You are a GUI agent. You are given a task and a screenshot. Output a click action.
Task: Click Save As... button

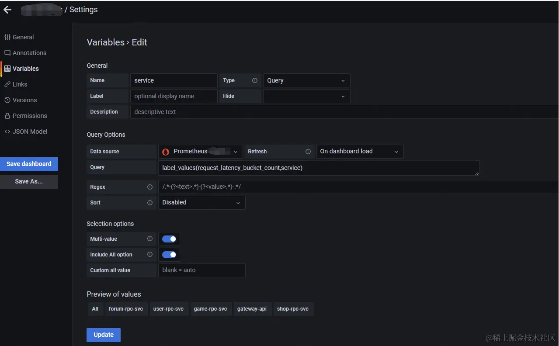click(29, 181)
